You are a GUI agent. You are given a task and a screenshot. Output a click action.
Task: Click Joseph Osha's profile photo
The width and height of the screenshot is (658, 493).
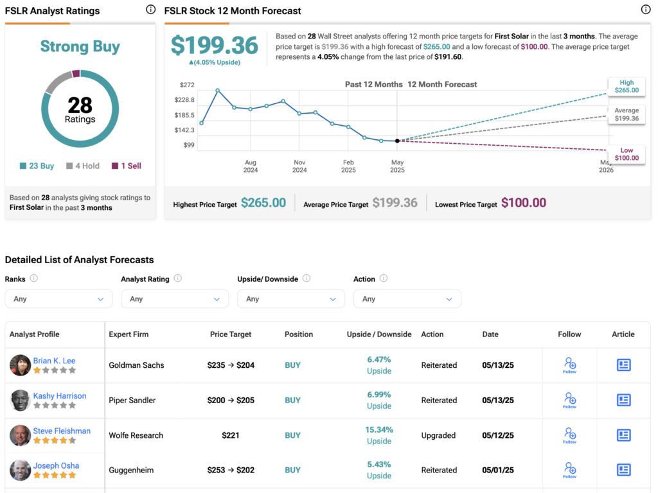pos(20,471)
